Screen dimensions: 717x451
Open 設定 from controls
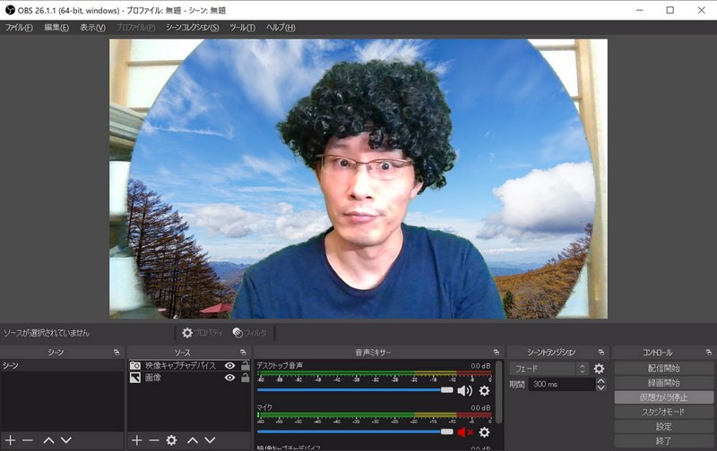coord(663,426)
